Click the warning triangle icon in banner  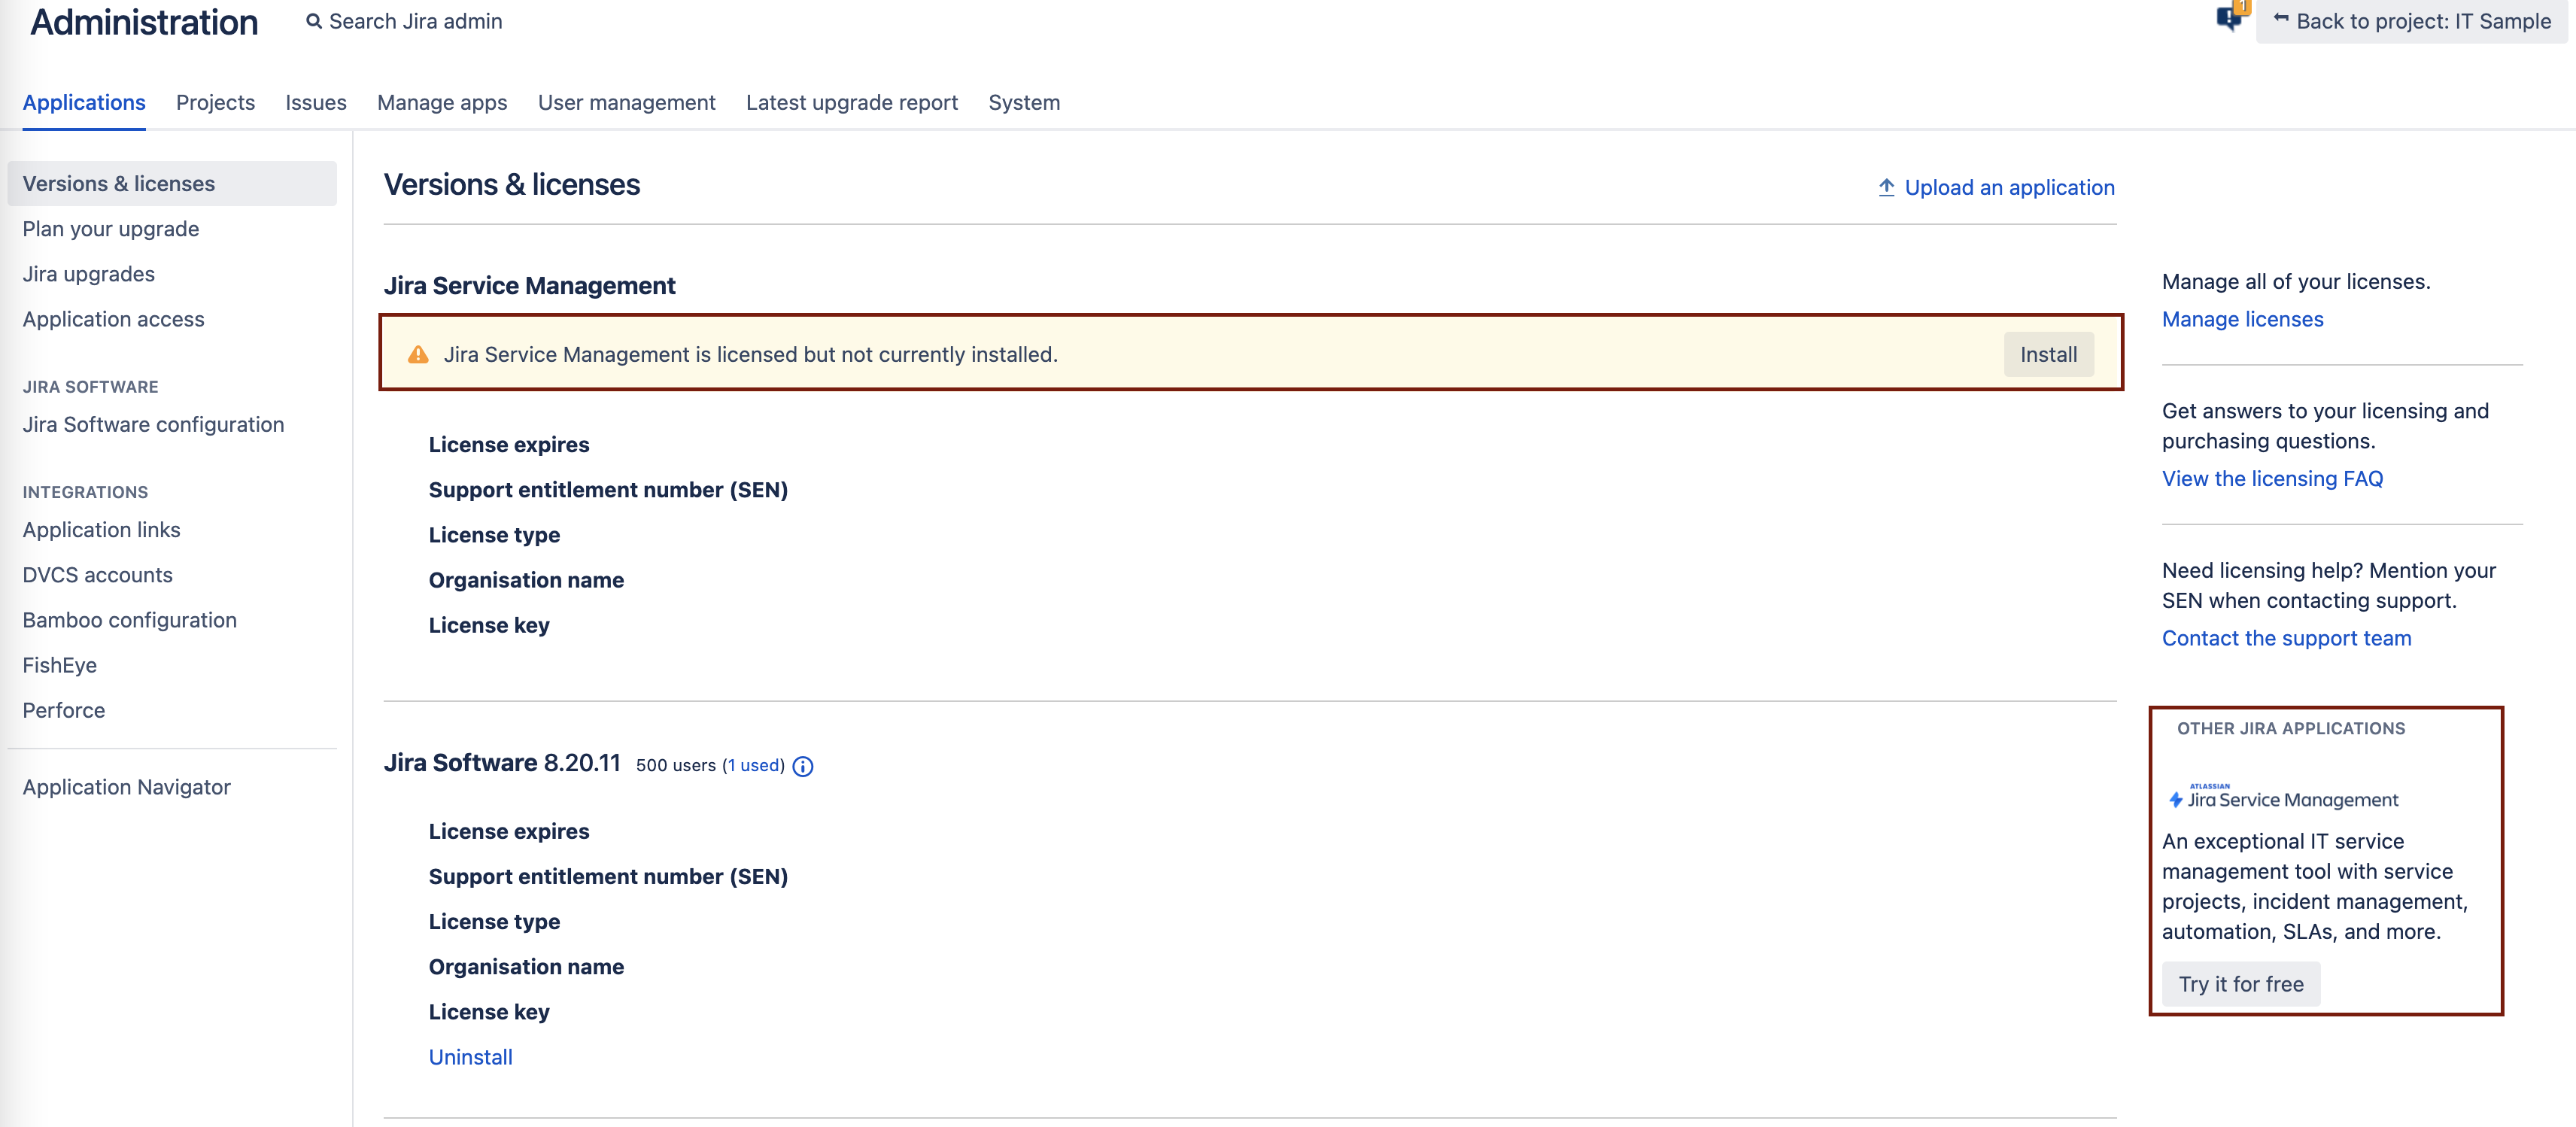point(418,354)
